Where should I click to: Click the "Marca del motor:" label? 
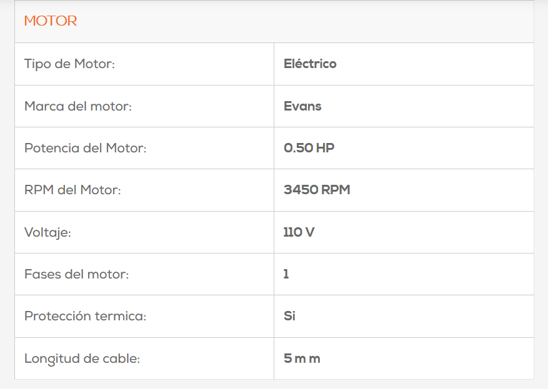(x=78, y=106)
